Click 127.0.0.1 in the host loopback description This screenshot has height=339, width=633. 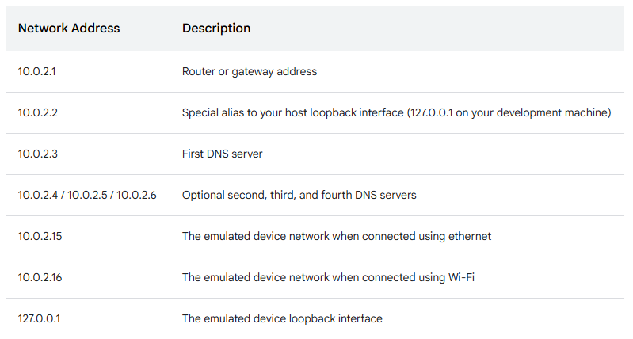433,112
